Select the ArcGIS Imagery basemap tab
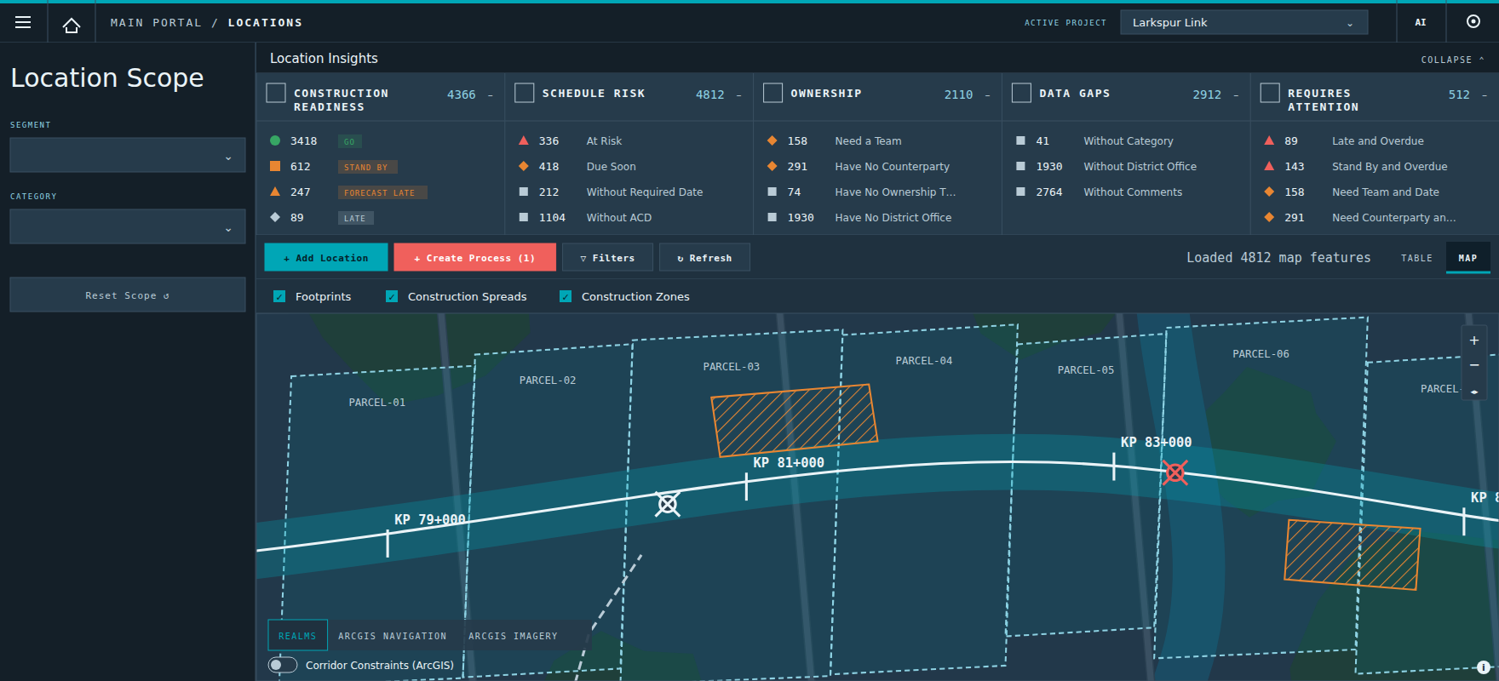Image resolution: width=1499 pixels, height=681 pixels. (513, 636)
